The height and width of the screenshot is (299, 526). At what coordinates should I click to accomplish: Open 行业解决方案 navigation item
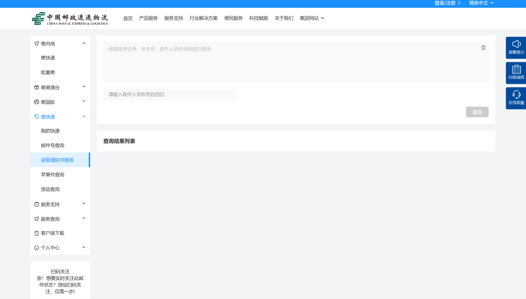tap(204, 18)
